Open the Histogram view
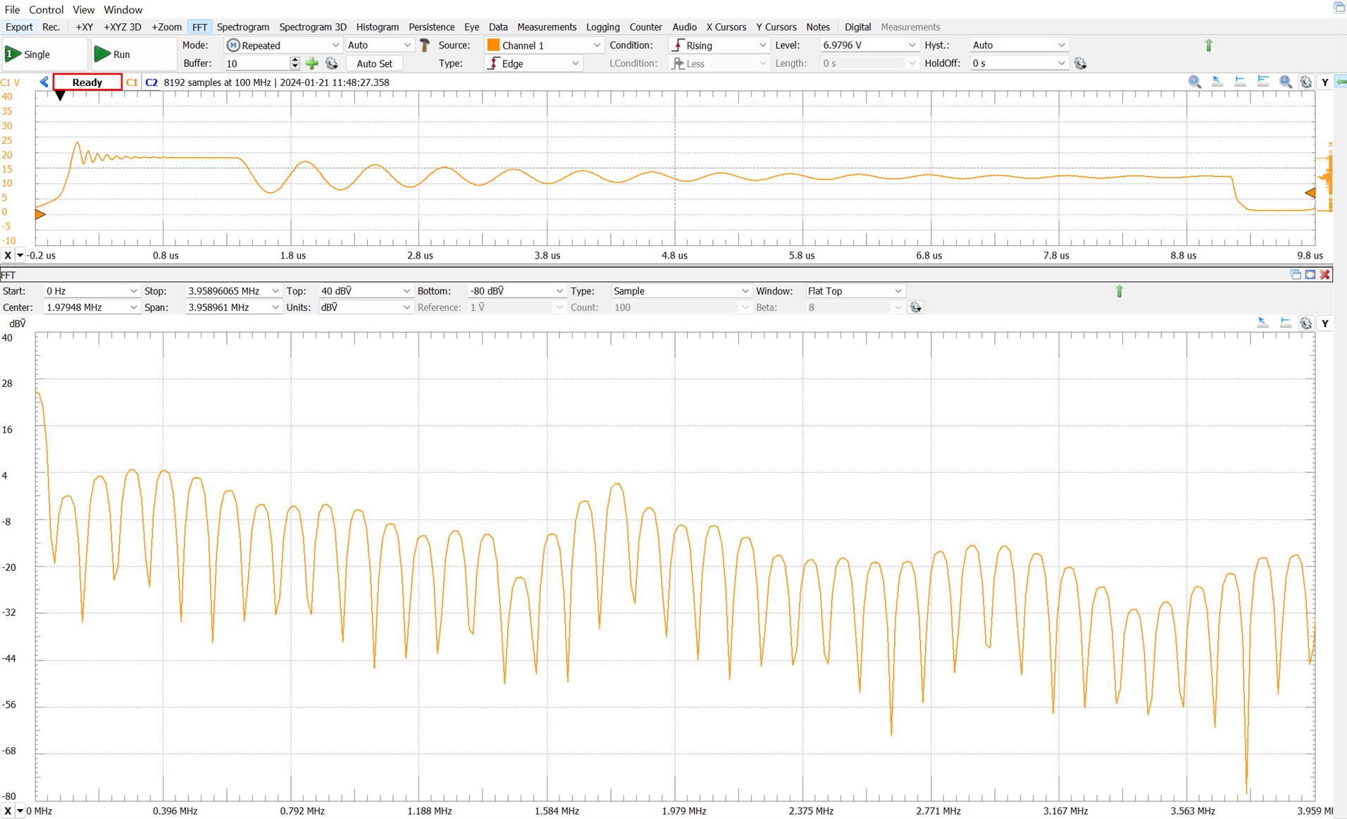Screen dimensions: 1347x819 pos(378,27)
